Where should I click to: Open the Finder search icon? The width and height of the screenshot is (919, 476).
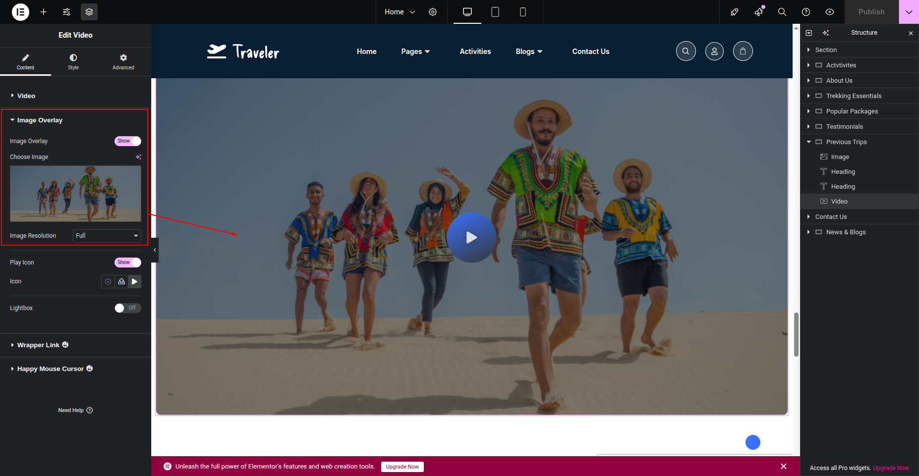pos(782,12)
